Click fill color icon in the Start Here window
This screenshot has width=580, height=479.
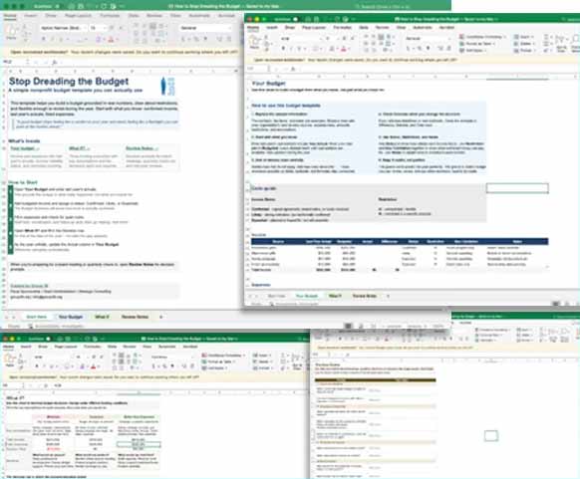click(x=99, y=39)
